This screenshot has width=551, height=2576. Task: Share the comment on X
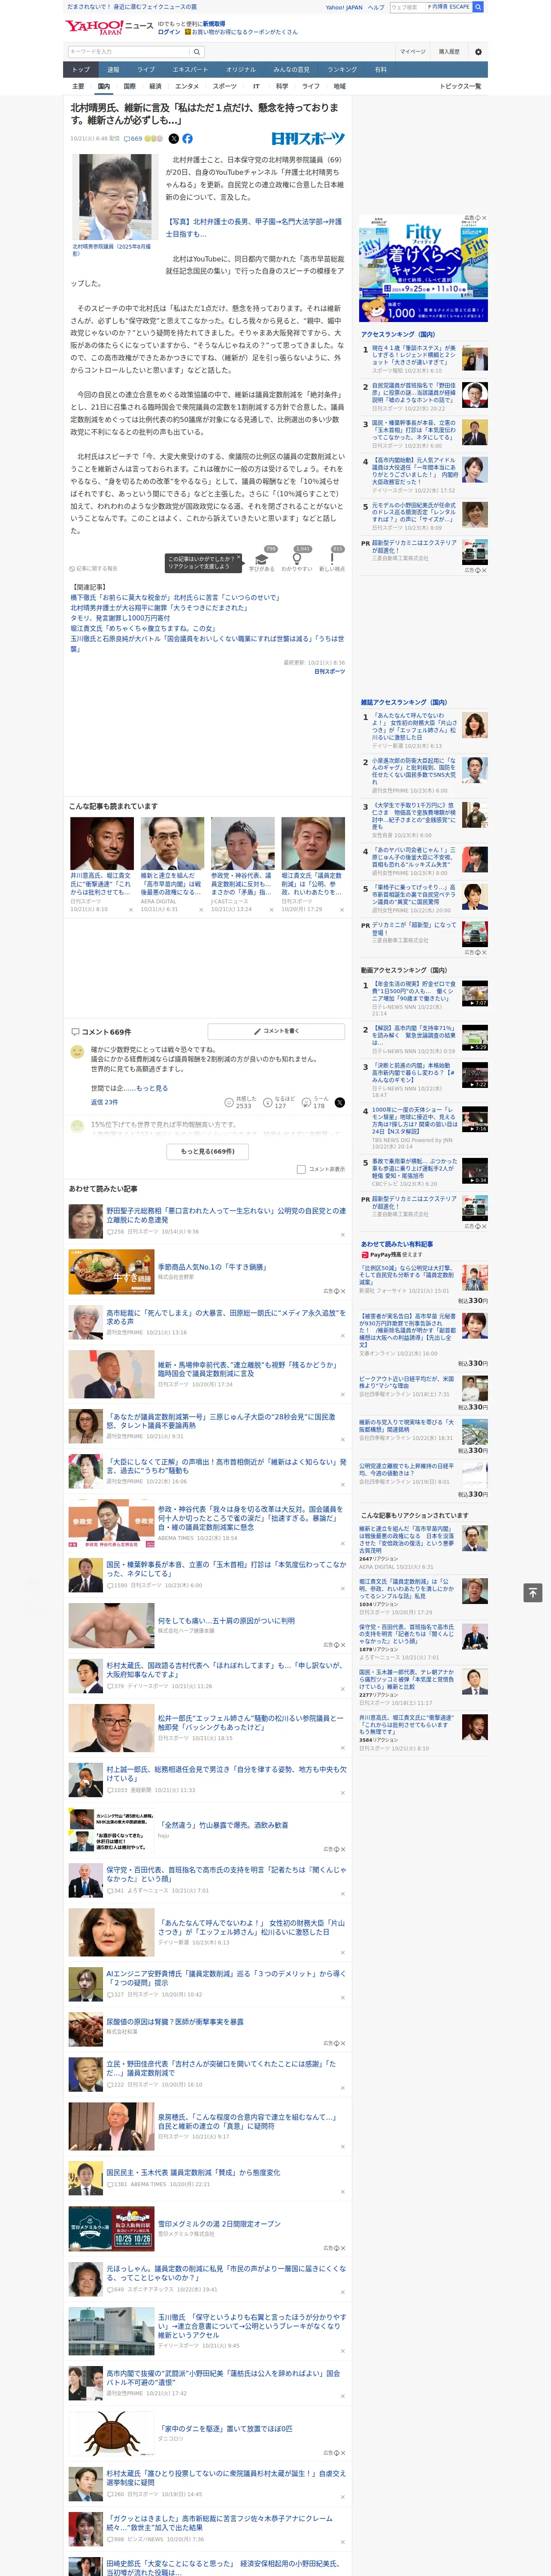pos(339,1102)
